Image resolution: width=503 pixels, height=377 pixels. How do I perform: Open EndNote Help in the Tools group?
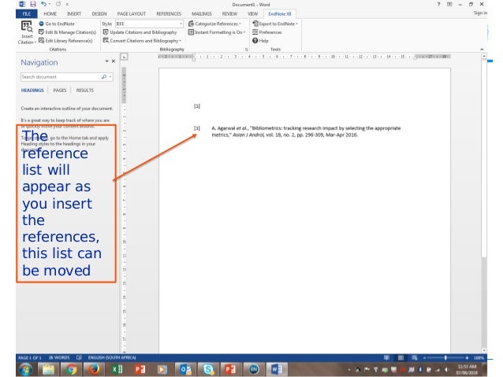click(x=263, y=40)
